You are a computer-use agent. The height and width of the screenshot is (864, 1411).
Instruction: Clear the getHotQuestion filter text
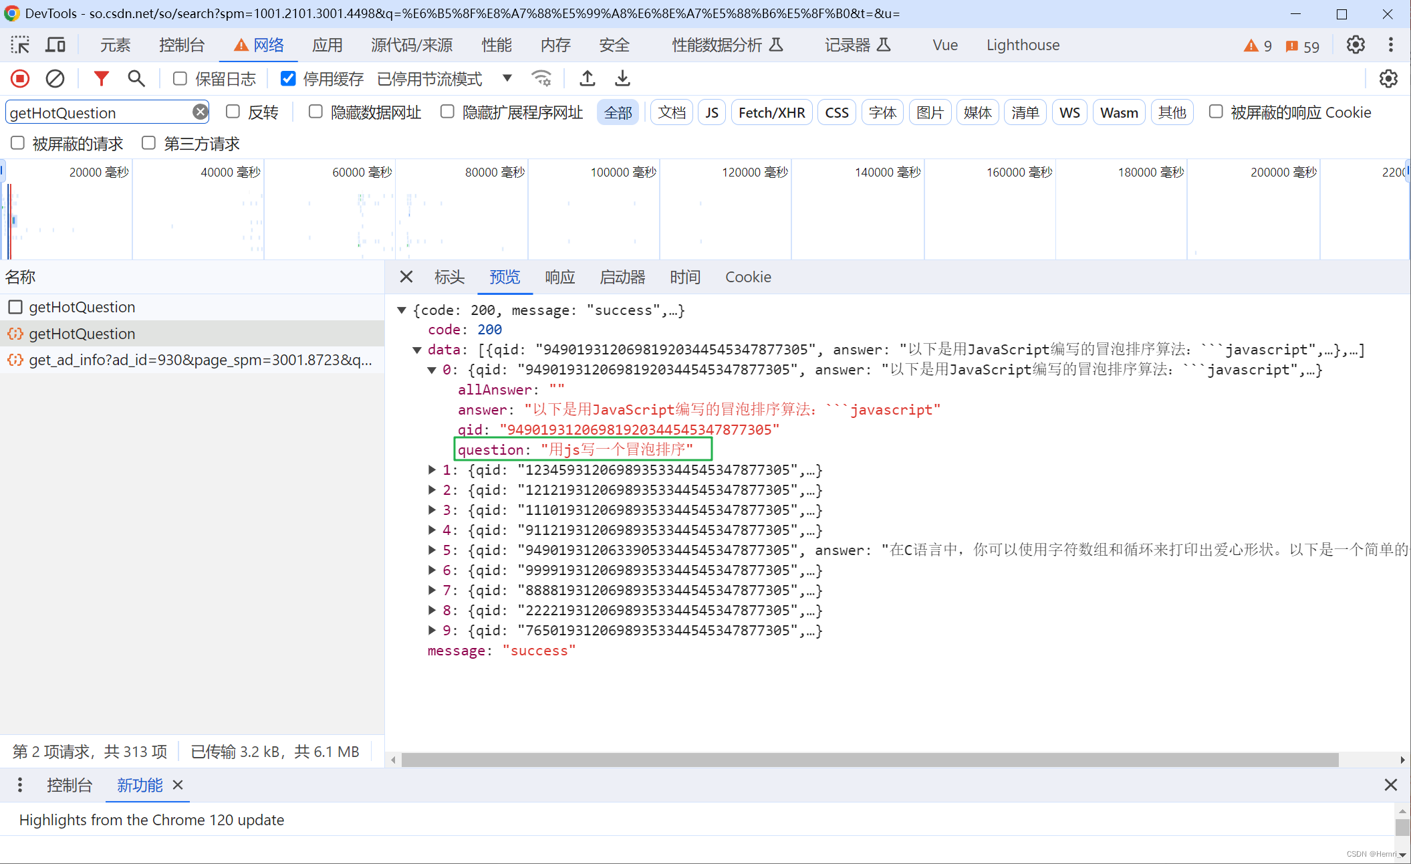pos(200,112)
